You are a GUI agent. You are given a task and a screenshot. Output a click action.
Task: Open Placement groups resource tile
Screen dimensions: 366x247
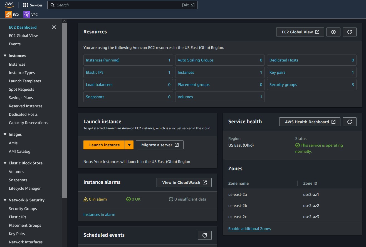pos(220,85)
